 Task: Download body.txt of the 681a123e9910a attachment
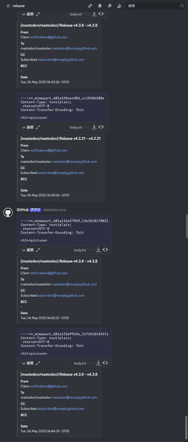(x=98, y=363)
